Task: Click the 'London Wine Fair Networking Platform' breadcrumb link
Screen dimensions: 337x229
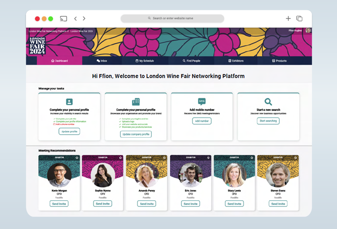Action: click(49, 31)
